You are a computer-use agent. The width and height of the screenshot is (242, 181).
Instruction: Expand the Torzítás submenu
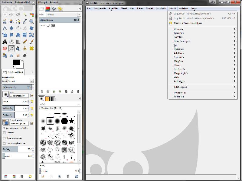(x=202, y=37)
